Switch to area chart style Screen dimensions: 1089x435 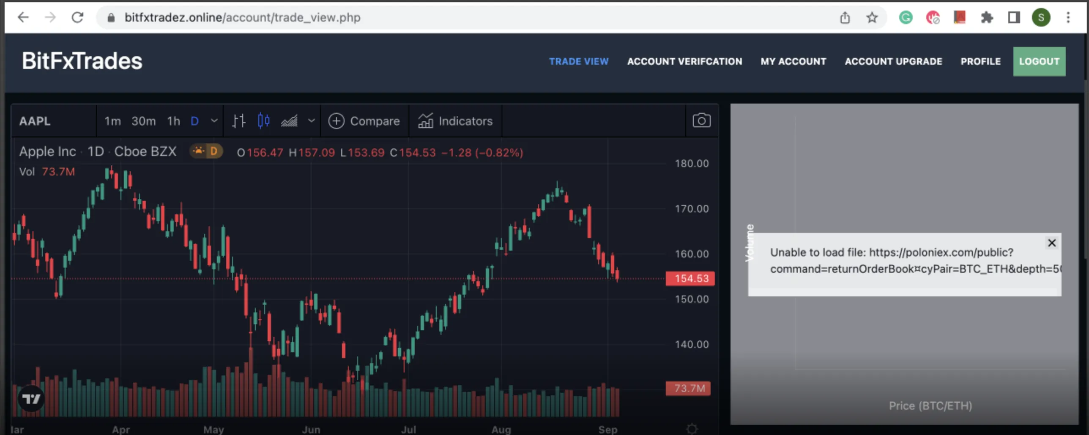click(x=289, y=121)
